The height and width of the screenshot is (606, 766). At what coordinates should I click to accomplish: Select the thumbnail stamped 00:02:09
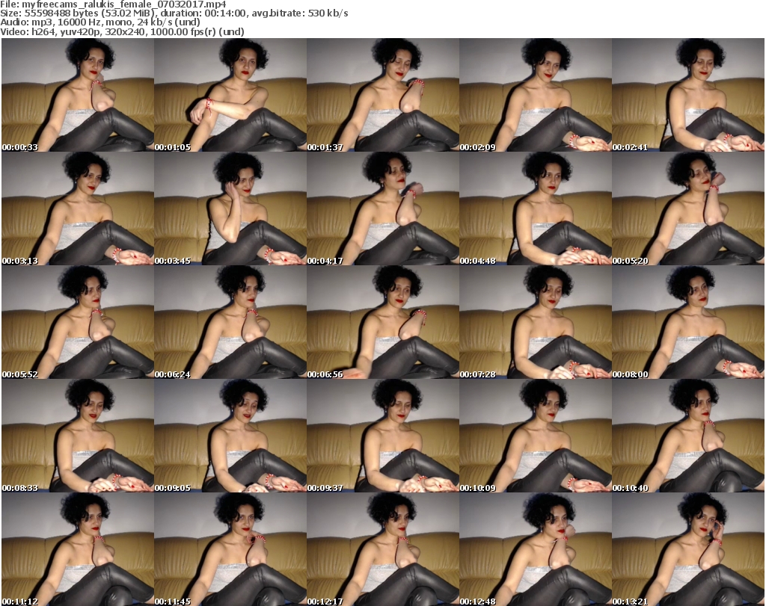pos(536,95)
